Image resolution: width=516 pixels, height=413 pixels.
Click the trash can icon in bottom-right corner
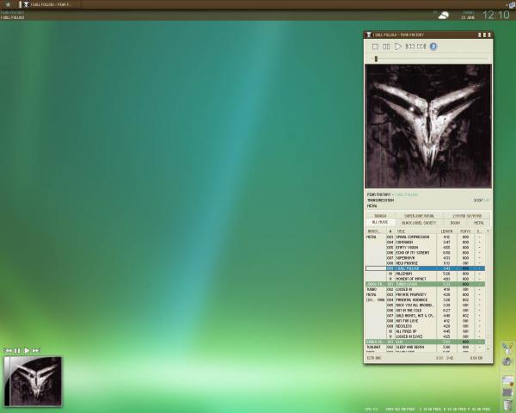(508, 405)
